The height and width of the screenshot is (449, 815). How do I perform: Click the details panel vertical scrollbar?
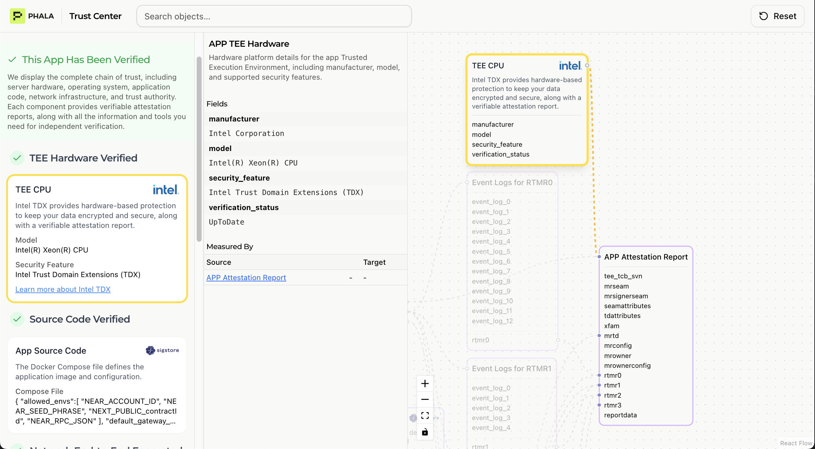pyautogui.click(x=199, y=149)
